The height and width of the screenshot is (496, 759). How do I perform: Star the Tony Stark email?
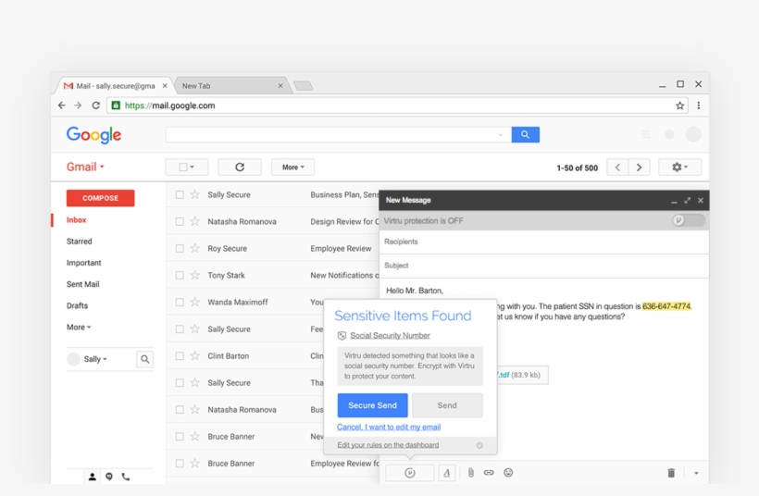(195, 275)
